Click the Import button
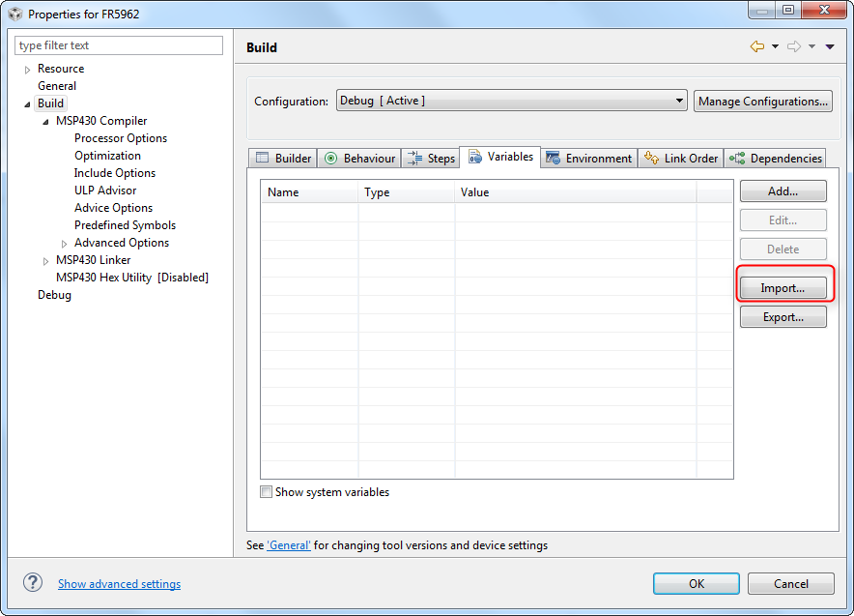This screenshot has width=854, height=616. click(x=783, y=287)
